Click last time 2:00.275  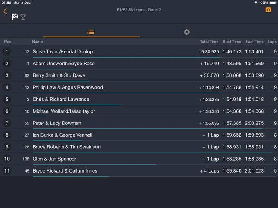pyautogui.click(x=254, y=123)
